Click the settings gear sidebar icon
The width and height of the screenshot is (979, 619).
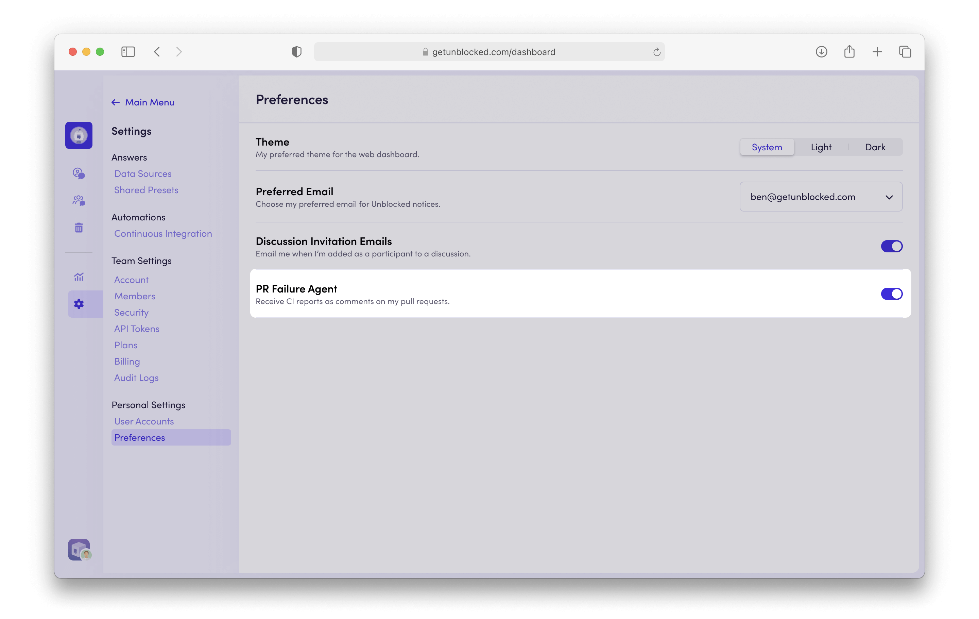point(79,304)
